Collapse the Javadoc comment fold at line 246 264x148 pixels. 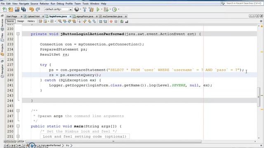[18, 111]
